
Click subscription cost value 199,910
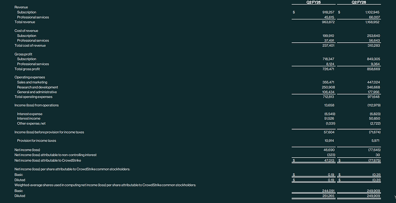coord(328,36)
